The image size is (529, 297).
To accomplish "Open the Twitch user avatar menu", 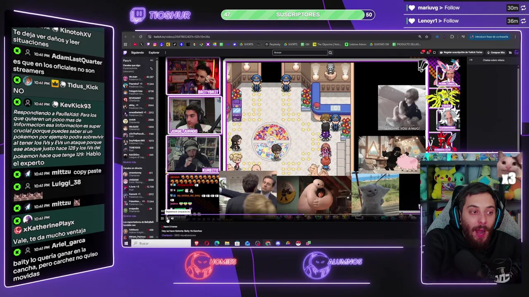I will point(516,52).
